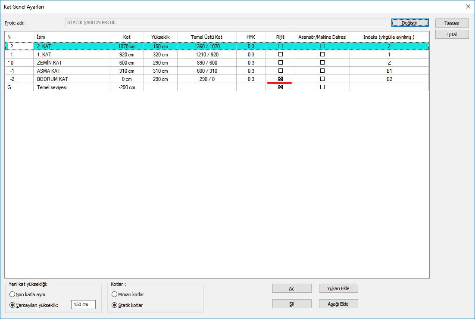The width and height of the screenshot is (475, 319).
Task: Click the Değiştir button
Action: coord(409,23)
